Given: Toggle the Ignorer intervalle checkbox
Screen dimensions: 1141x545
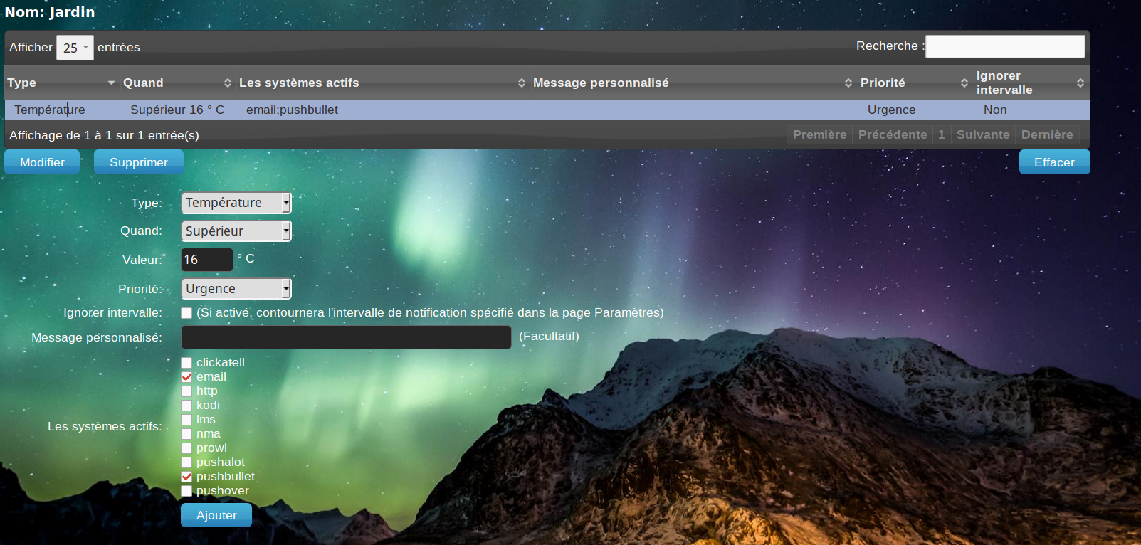Looking at the screenshot, I should 186,313.
